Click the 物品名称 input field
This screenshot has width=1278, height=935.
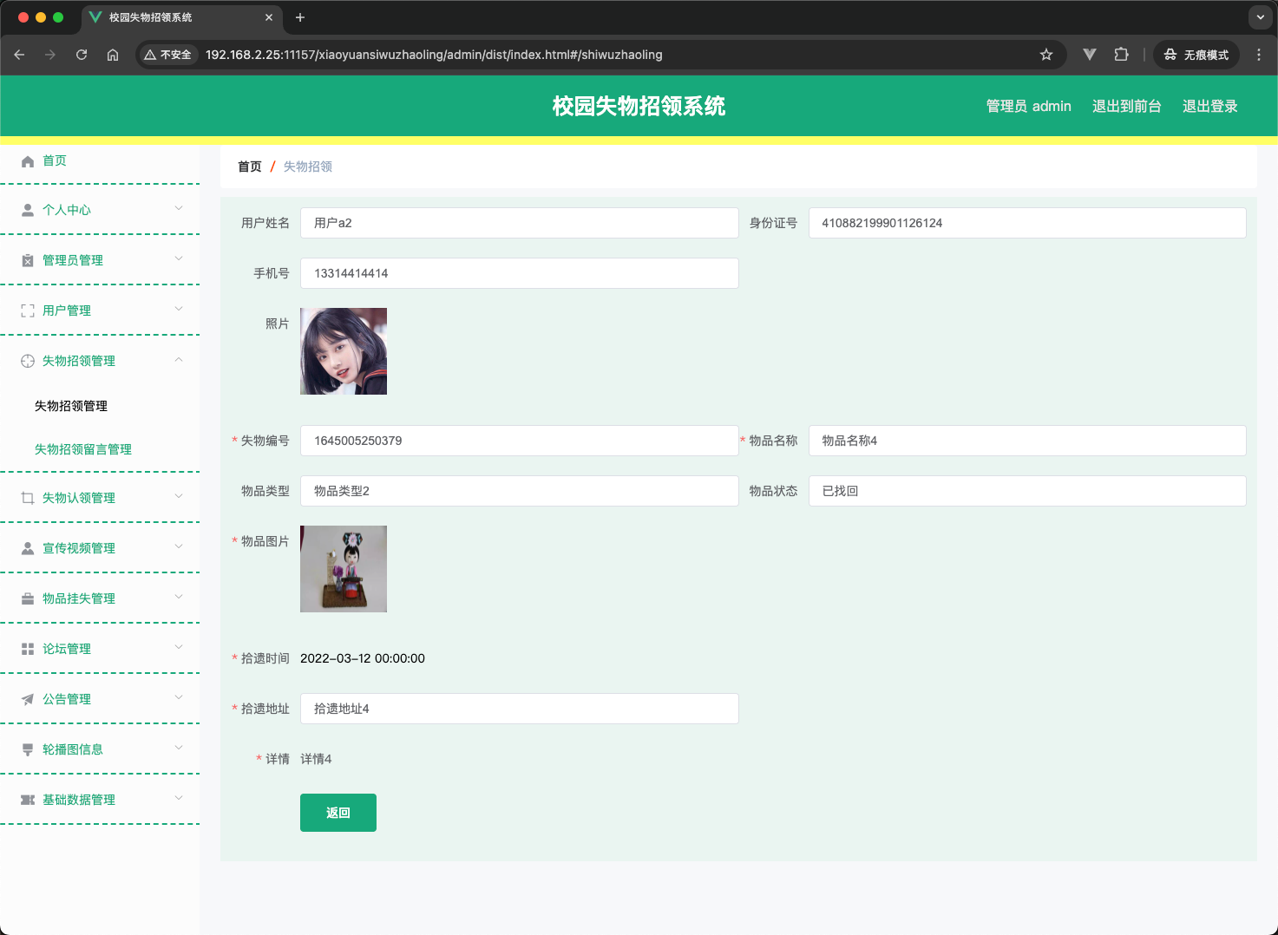[x=1027, y=441]
